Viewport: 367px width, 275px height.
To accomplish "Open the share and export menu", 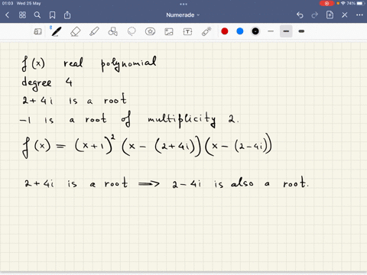I will [x=67, y=15].
